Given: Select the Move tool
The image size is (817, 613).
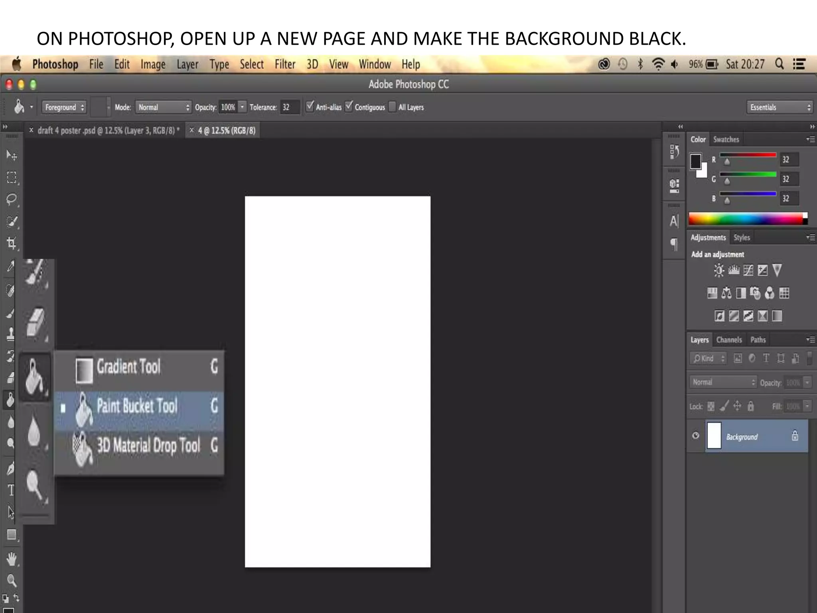Looking at the screenshot, I should (12, 156).
